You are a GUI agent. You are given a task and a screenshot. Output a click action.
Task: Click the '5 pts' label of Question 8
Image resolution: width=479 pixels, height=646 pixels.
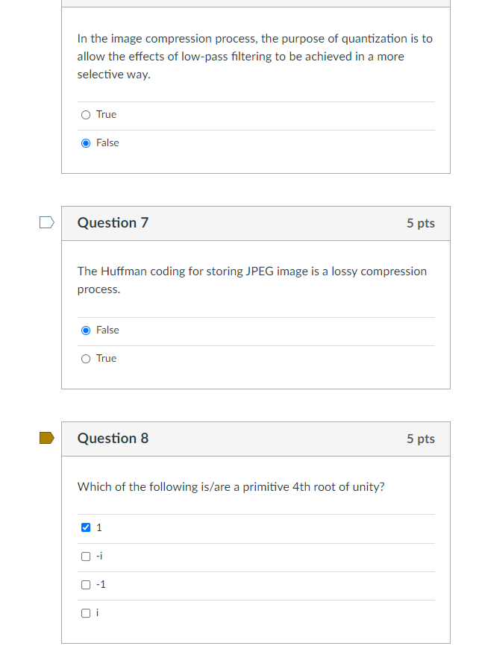(421, 439)
